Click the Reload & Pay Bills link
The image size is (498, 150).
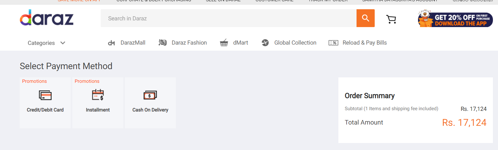[364, 43]
